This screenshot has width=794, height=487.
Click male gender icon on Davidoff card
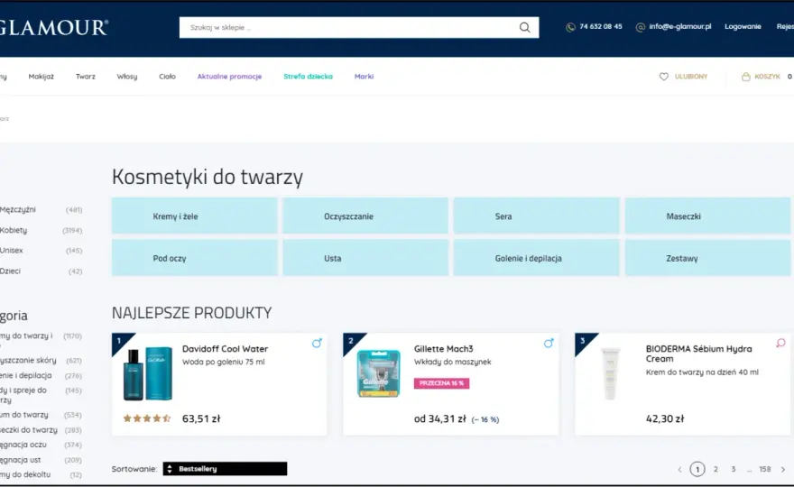317,344
